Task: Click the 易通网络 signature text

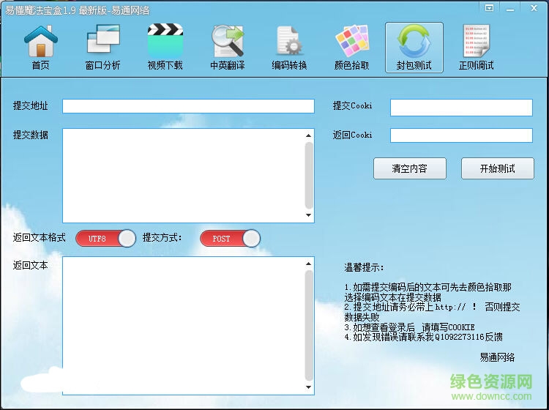Action: point(497,357)
